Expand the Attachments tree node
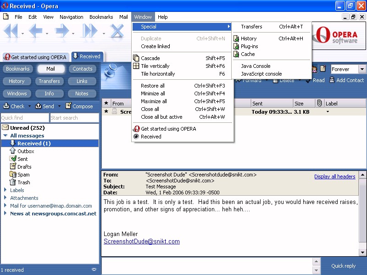The height and width of the screenshot is (275, 367). 6,198
